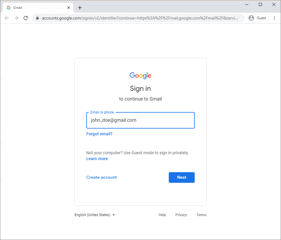281x240 pixels.
Task: Open the Privacy page link
Action: coord(181,215)
